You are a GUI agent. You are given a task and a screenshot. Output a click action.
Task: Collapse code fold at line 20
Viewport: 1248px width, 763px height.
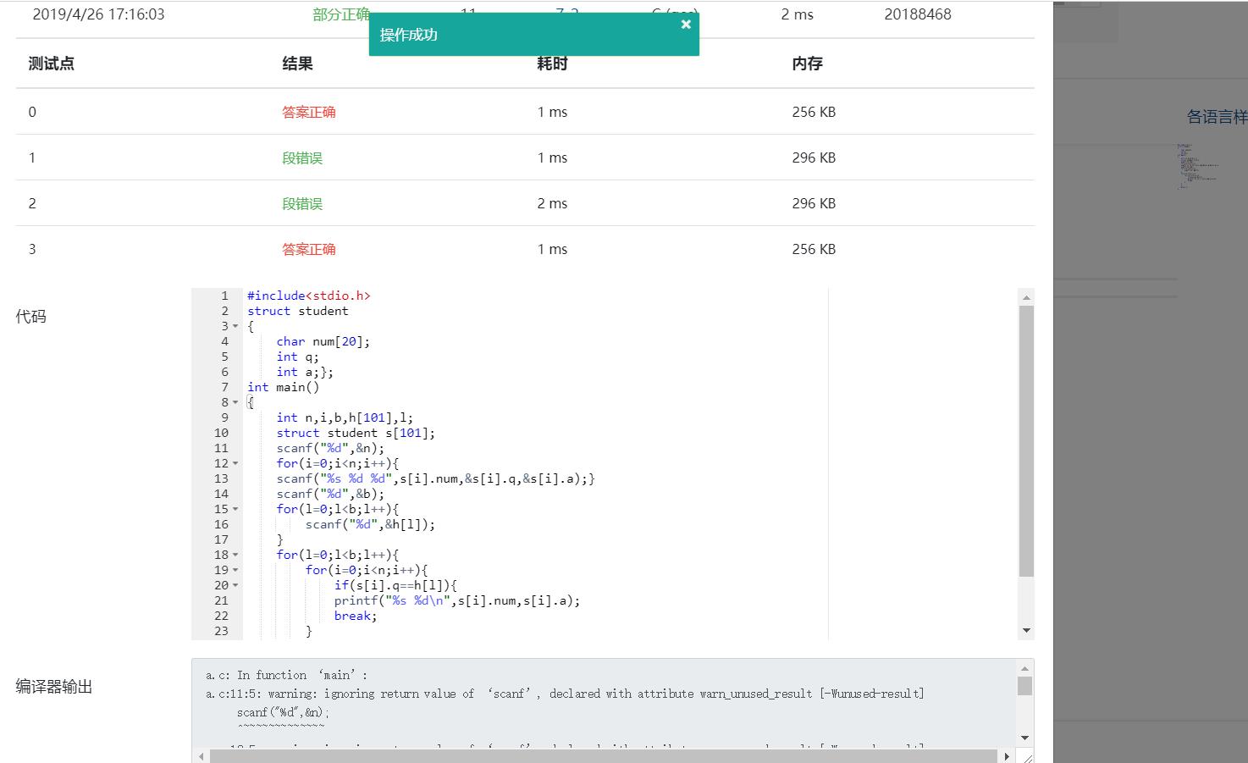(235, 586)
